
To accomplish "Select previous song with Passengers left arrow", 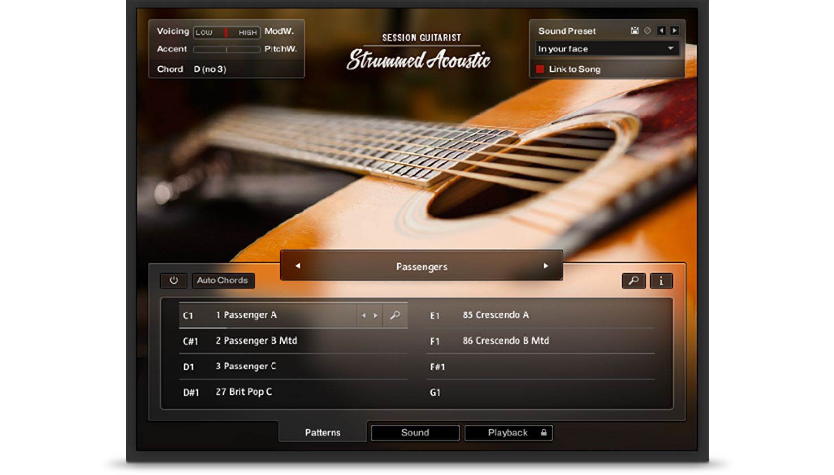I will click(298, 266).
